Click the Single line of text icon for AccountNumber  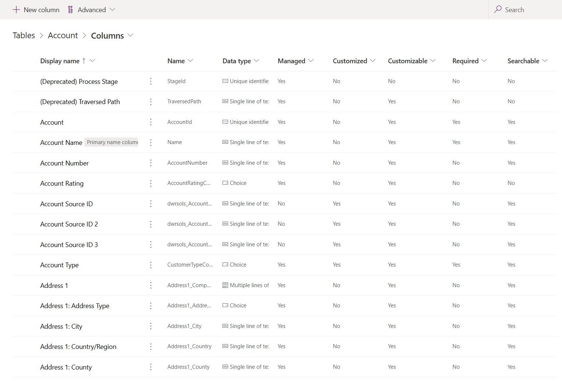(x=225, y=163)
